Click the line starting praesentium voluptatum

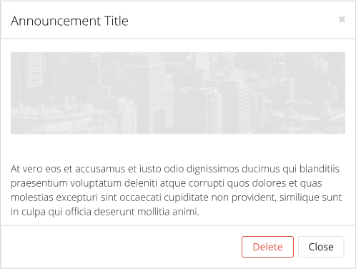[167, 183]
